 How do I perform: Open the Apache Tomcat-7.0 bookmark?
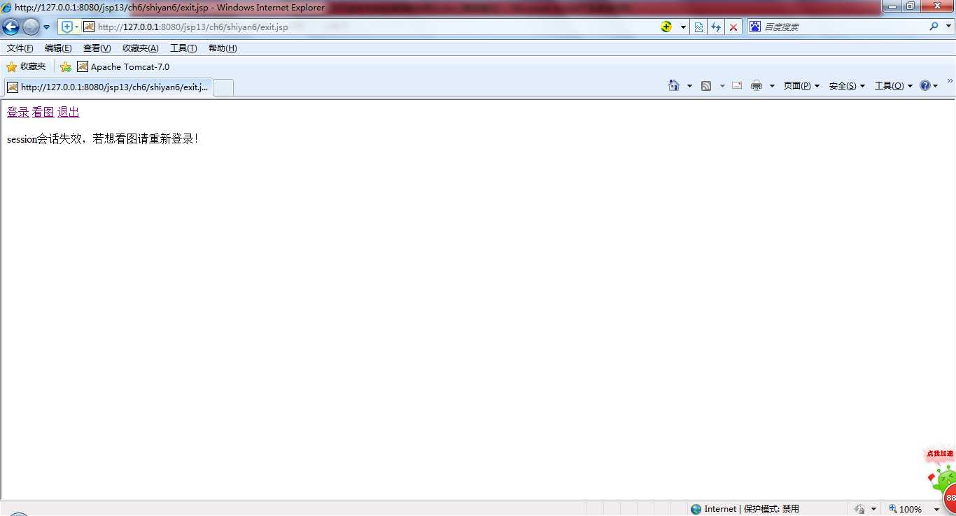[x=123, y=67]
